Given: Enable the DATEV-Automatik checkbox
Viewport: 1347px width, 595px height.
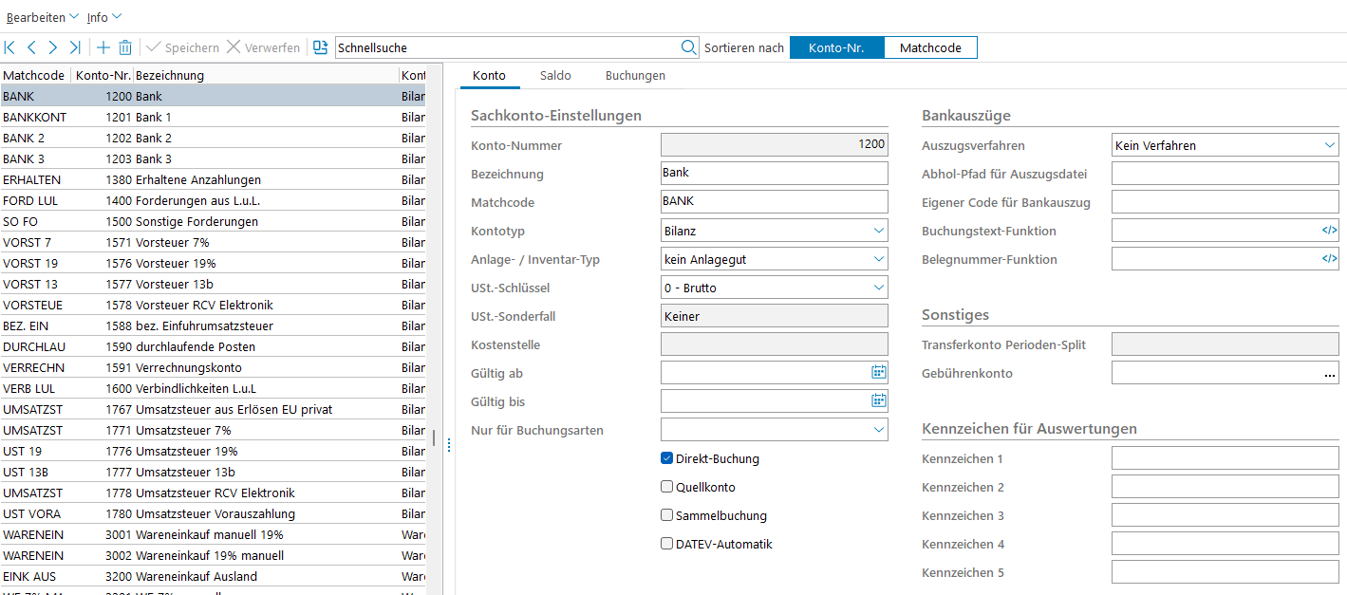Looking at the screenshot, I should click(x=667, y=545).
